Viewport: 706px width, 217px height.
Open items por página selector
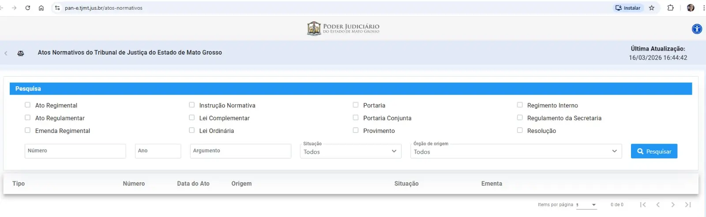point(586,205)
